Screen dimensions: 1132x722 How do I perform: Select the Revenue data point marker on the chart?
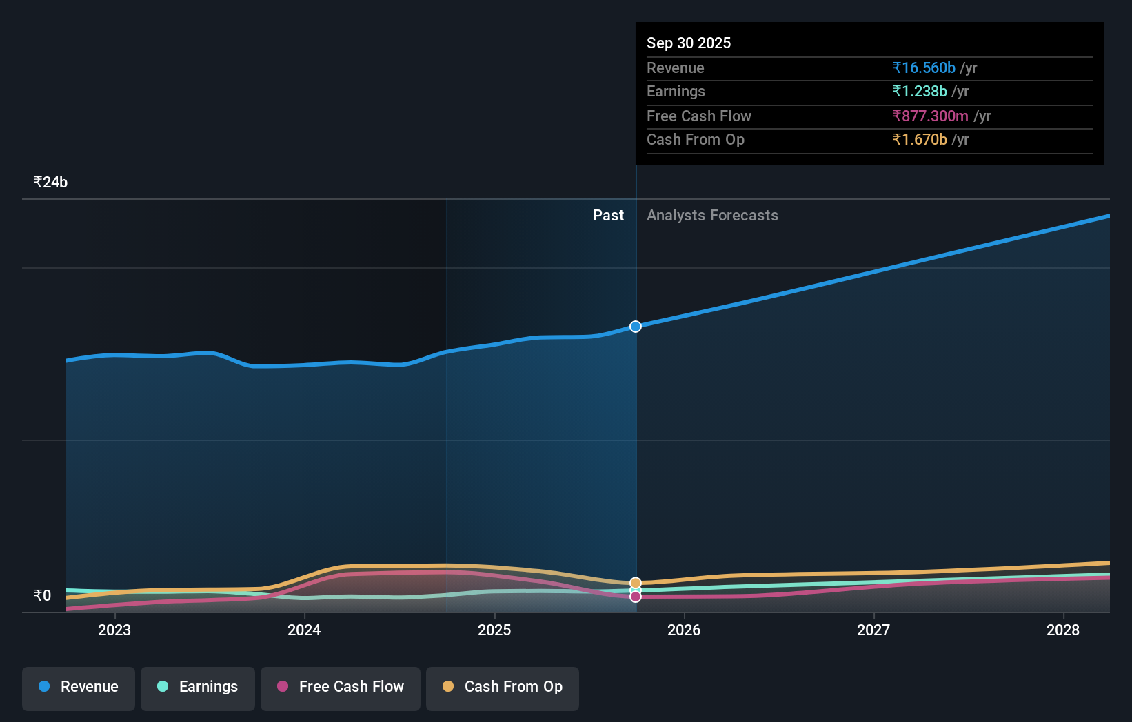pyautogui.click(x=634, y=327)
